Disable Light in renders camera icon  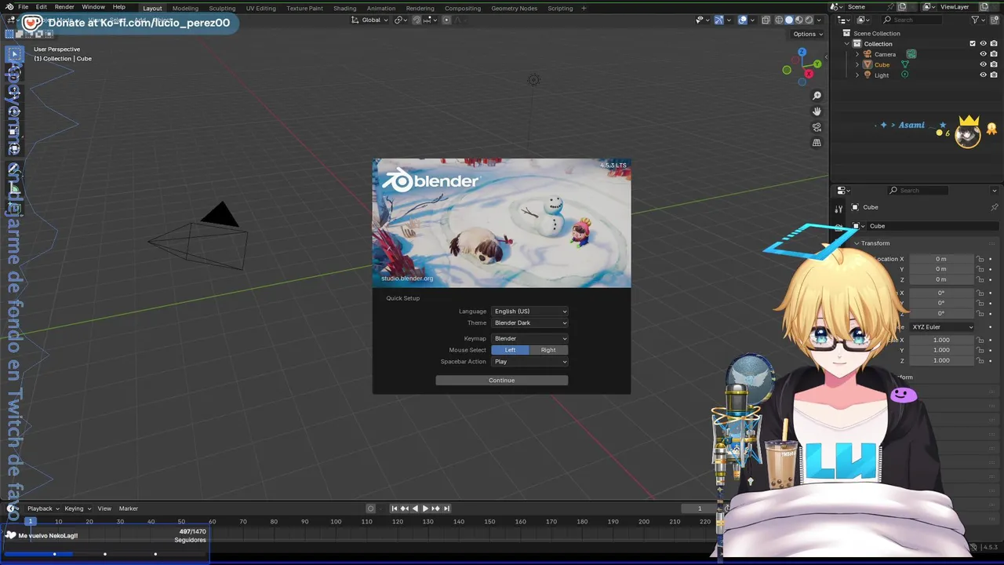[x=993, y=75]
